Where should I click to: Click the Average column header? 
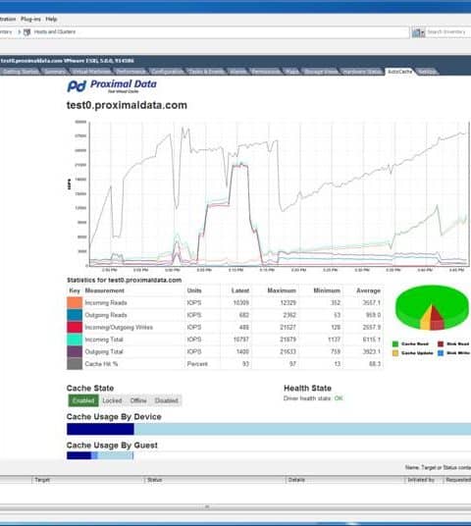click(368, 290)
